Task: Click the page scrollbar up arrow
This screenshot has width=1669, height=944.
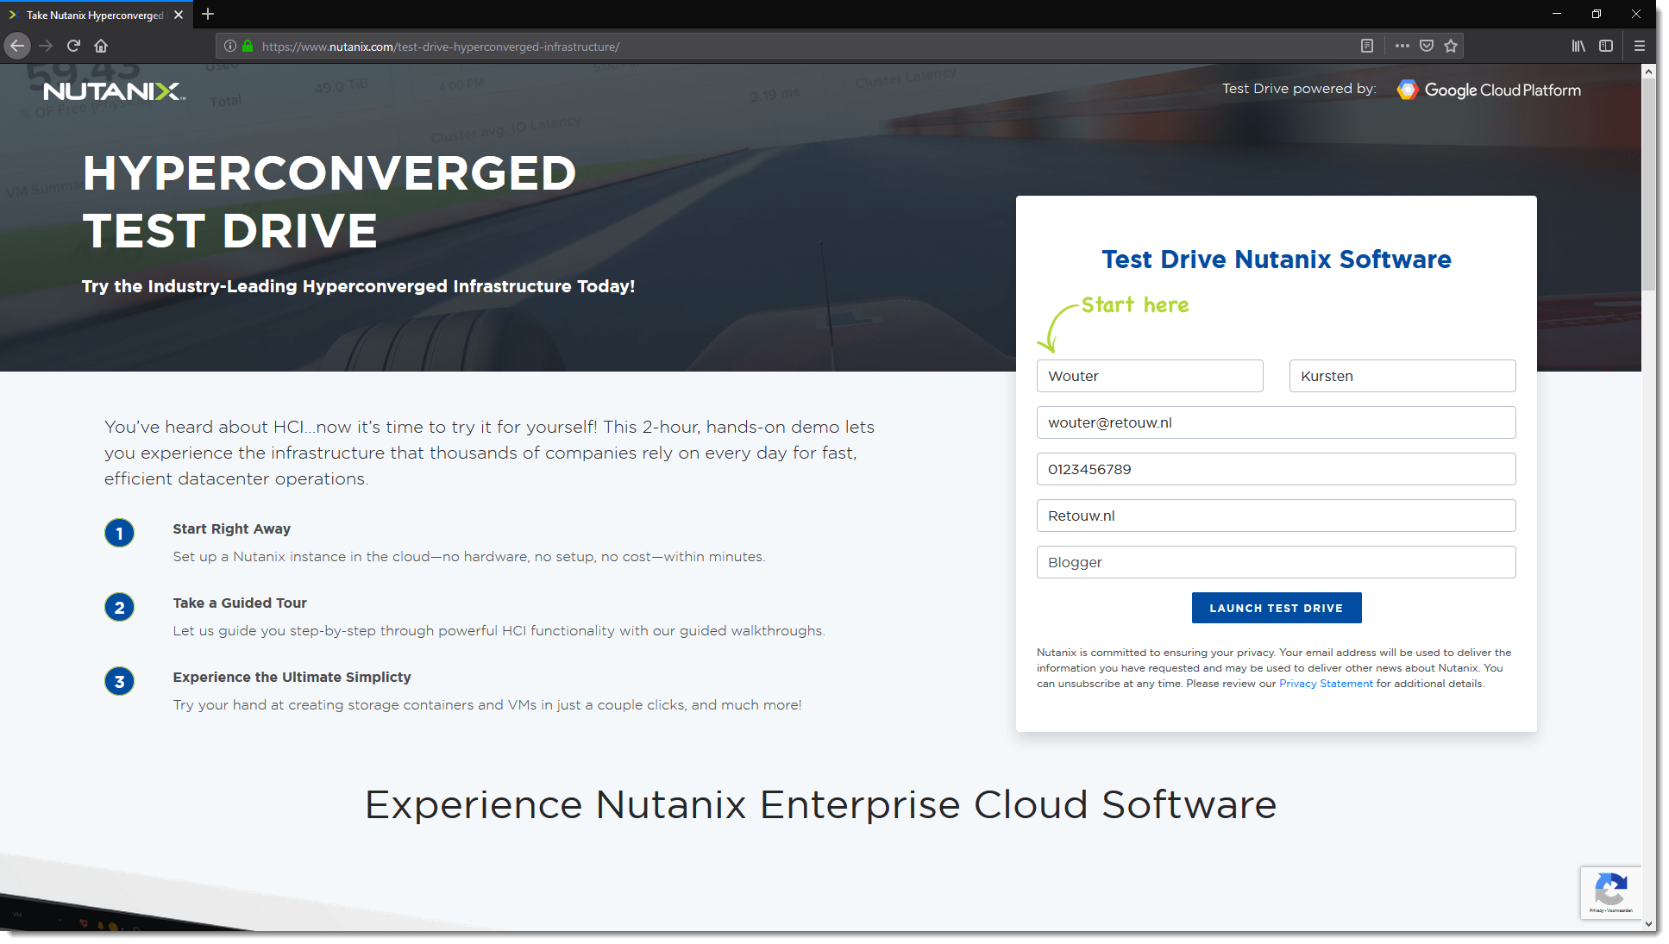Action: point(1649,72)
